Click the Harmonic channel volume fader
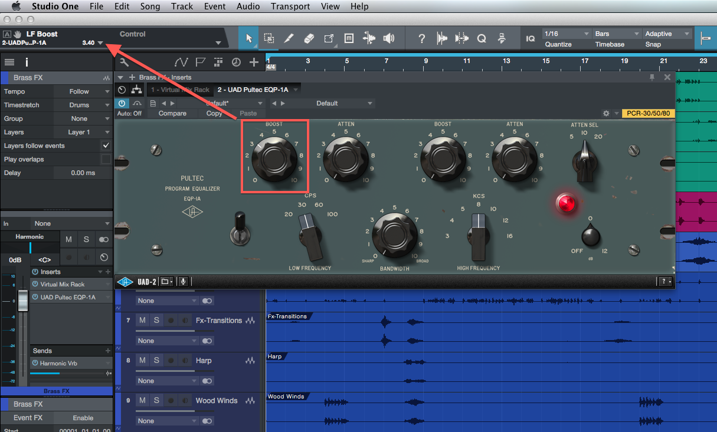The height and width of the screenshot is (432, 717). (x=22, y=302)
